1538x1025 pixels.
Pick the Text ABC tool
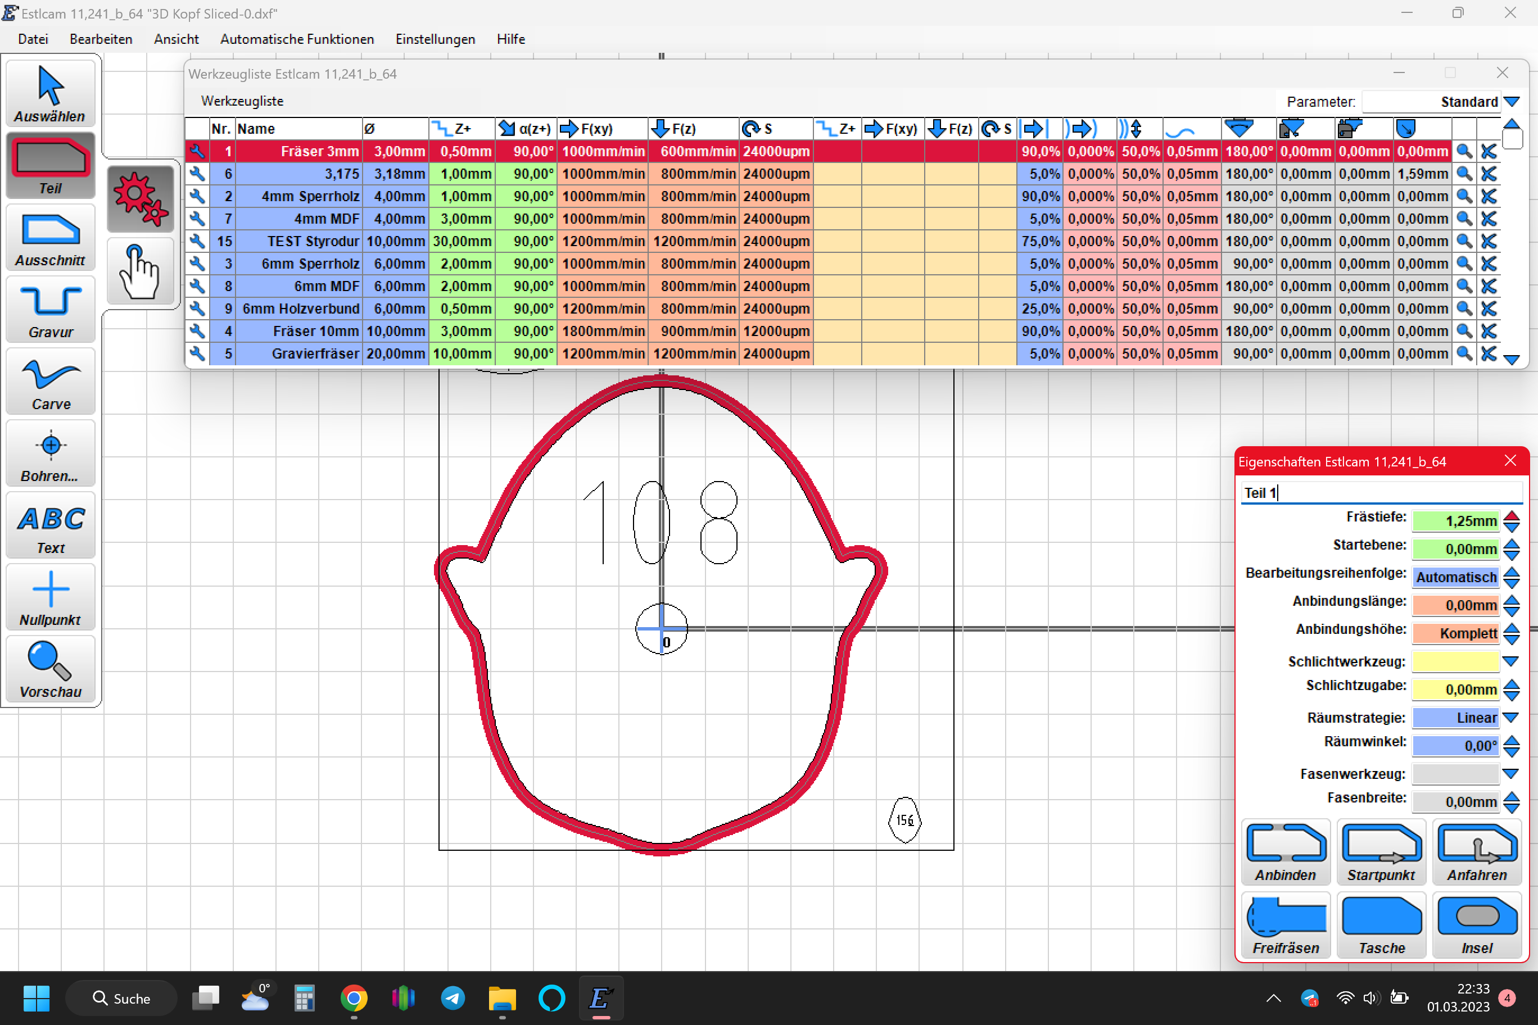(x=51, y=525)
